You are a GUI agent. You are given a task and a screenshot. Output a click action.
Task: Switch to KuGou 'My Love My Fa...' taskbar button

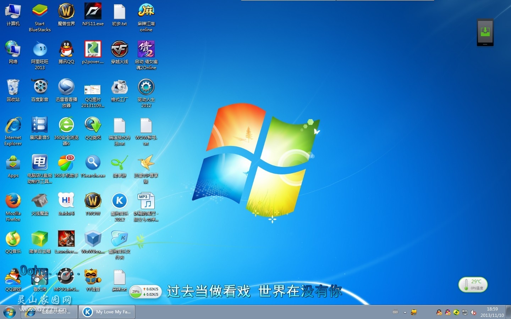pos(107,312)
